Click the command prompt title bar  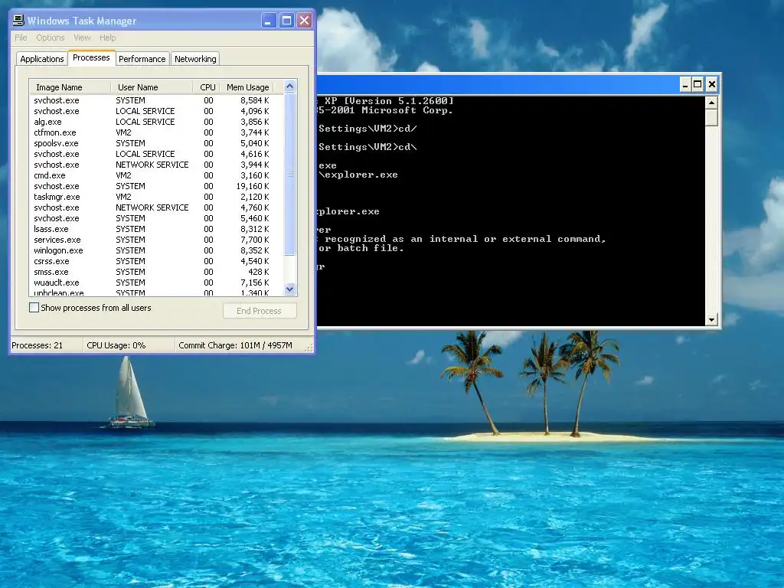498,84
